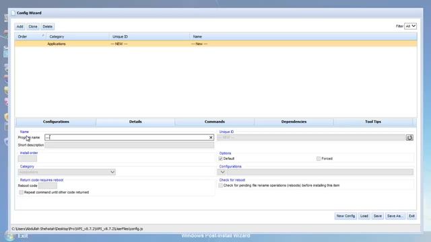Enable Check for pending file rename operations
The image size is (431, 242).
[x=220, y=186]
